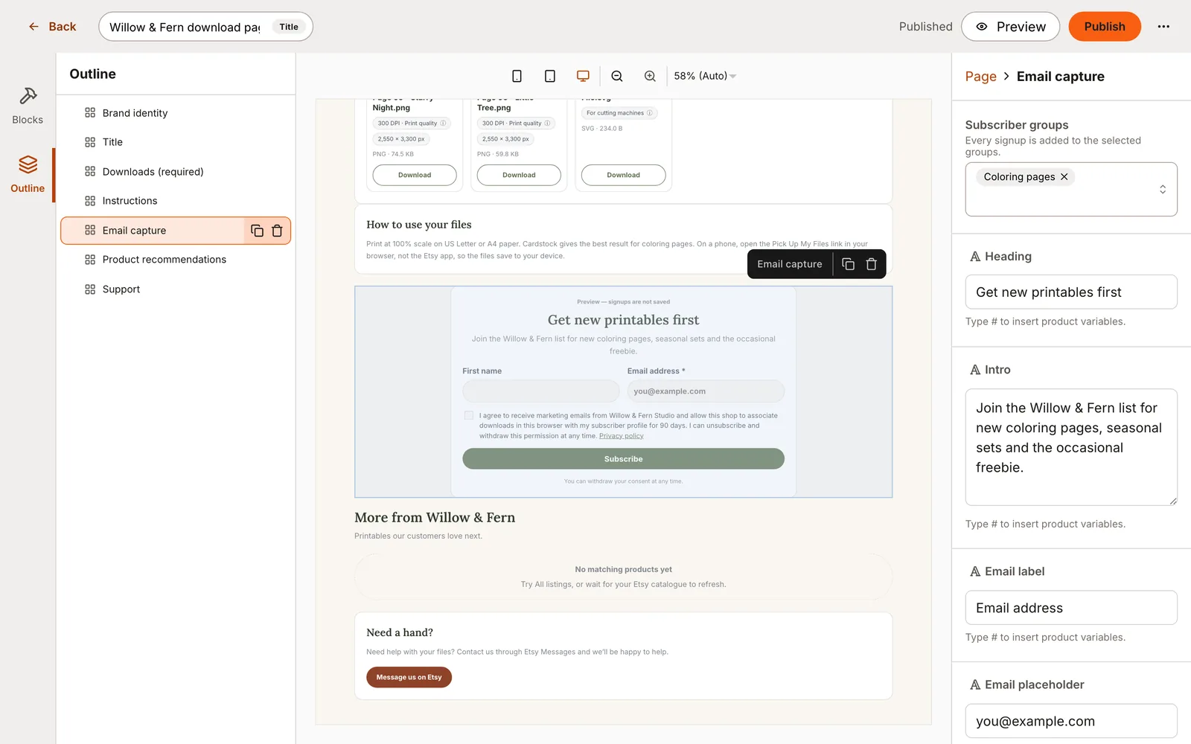The width and height of the screenshot is (1191, 744).
Task: Click info icon on 300 DPI Night.png badge
Action: pos(443,124)
